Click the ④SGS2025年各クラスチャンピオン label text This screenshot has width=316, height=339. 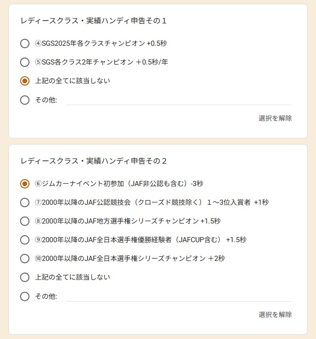(101, 43)
